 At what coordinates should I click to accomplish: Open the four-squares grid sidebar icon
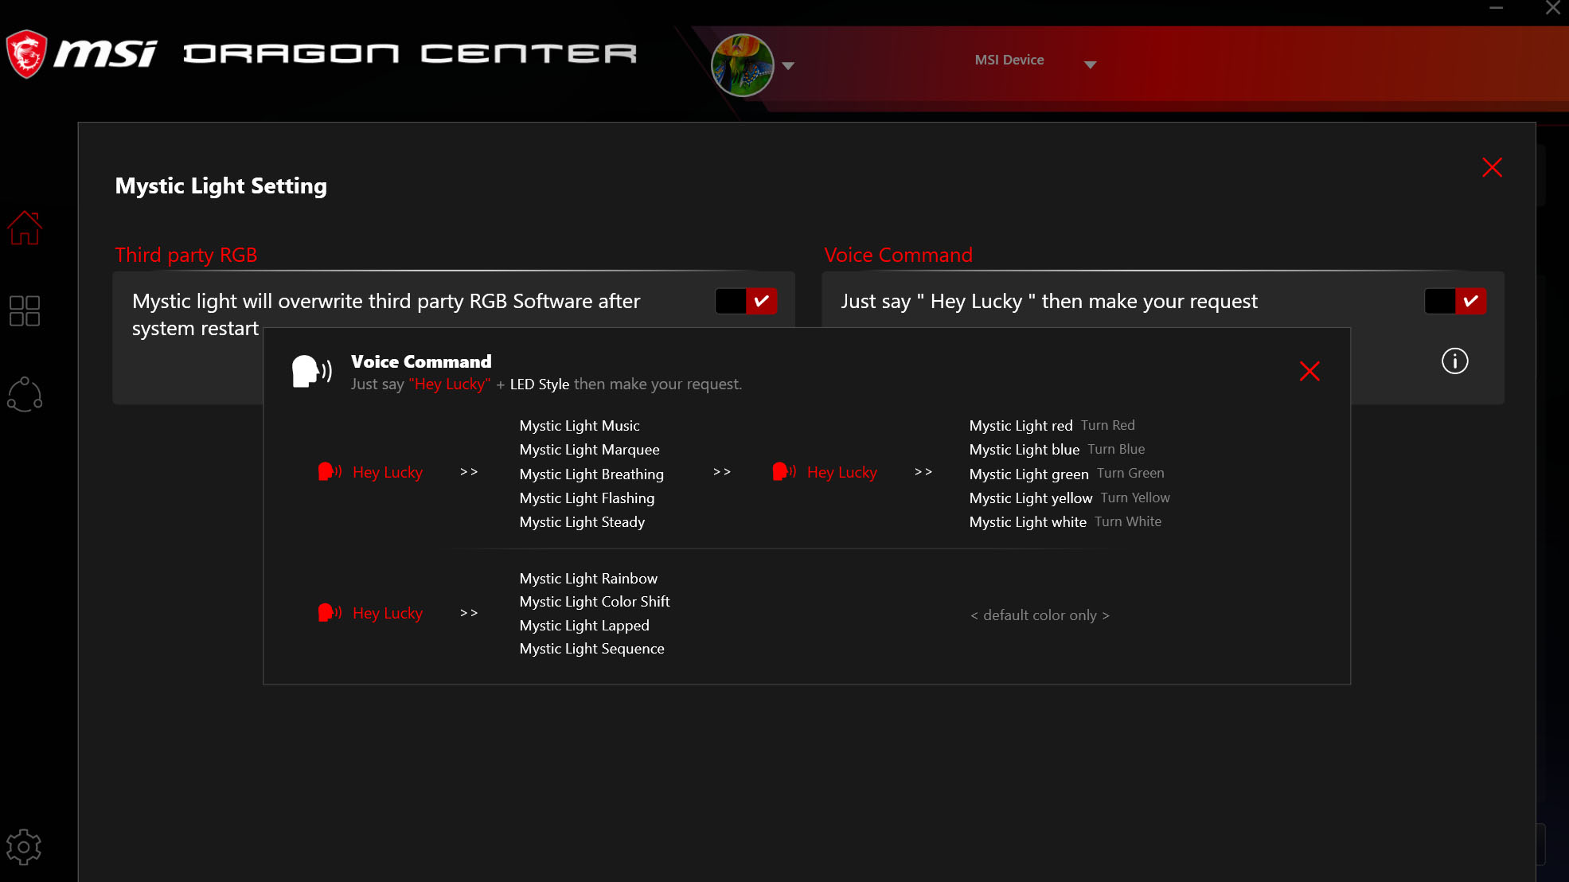coord(25,311)
